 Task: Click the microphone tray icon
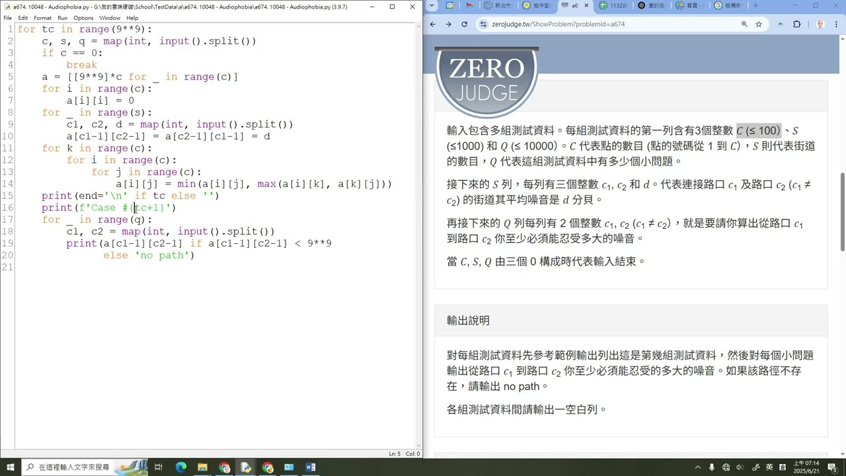[x=712, y=467]
